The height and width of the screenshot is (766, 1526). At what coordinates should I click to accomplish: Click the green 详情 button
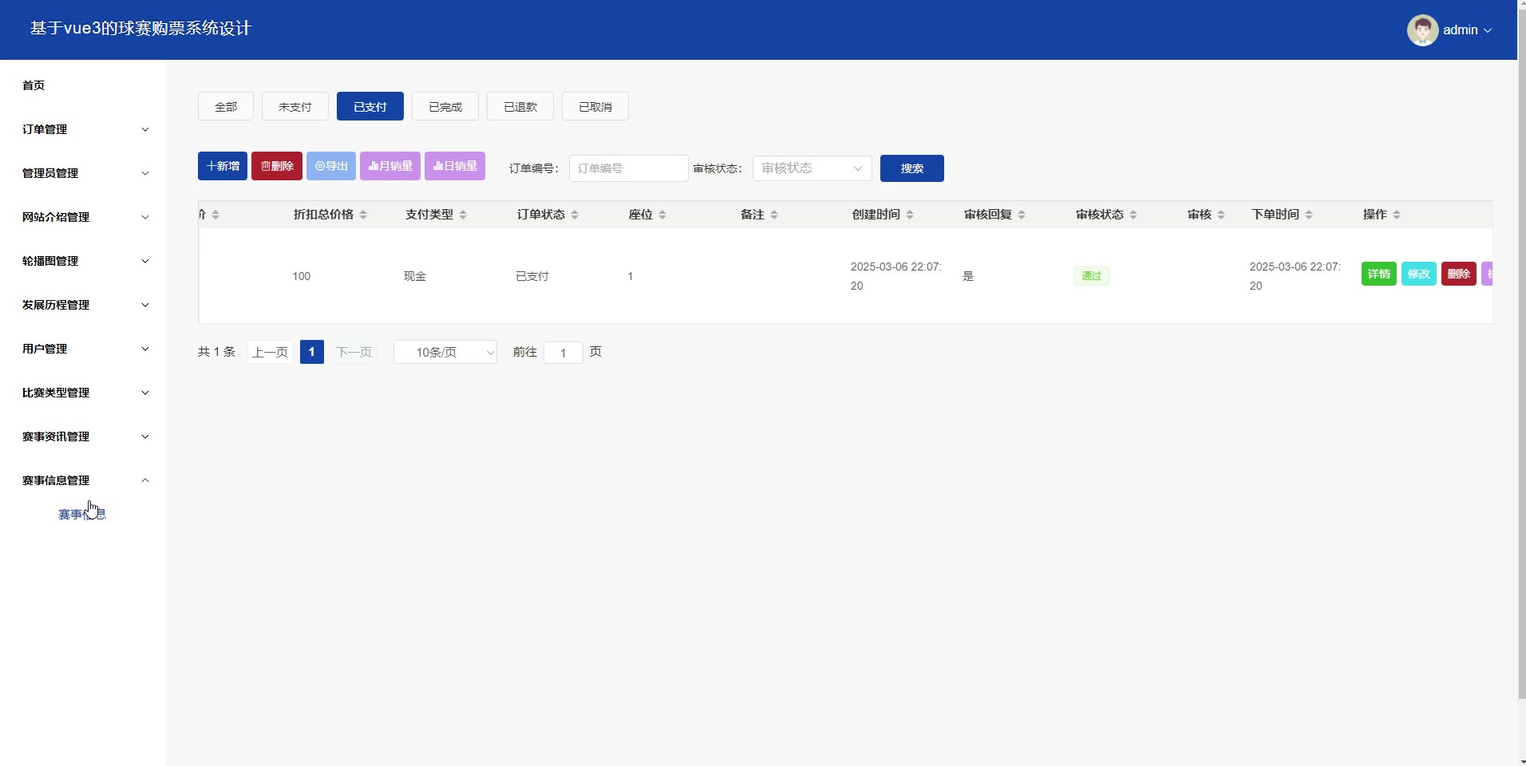click(1378, 274)
